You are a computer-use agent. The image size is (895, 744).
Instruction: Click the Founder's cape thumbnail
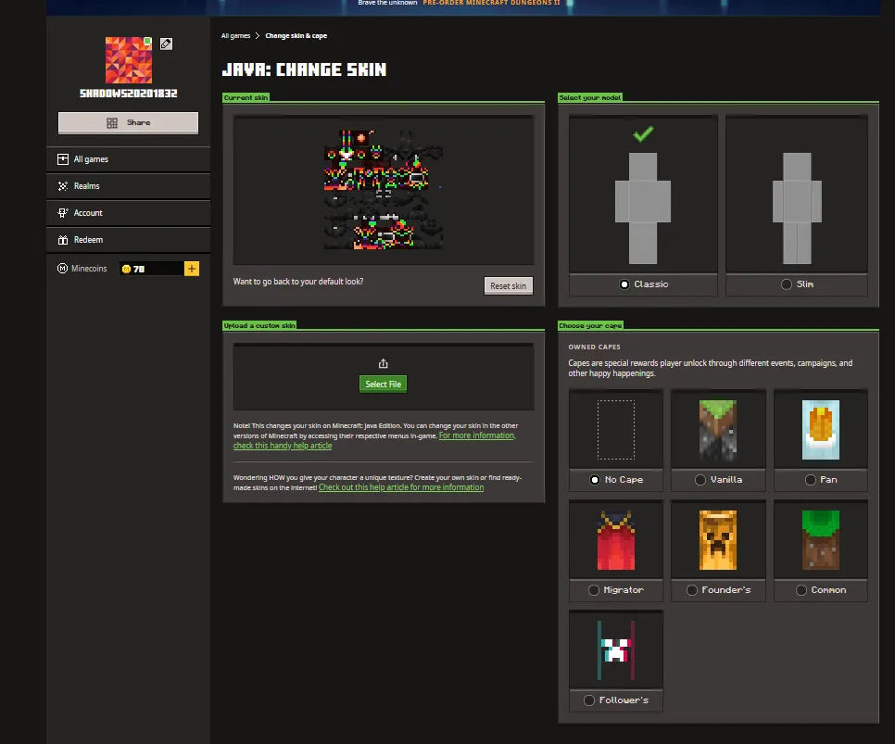point(718,540)
